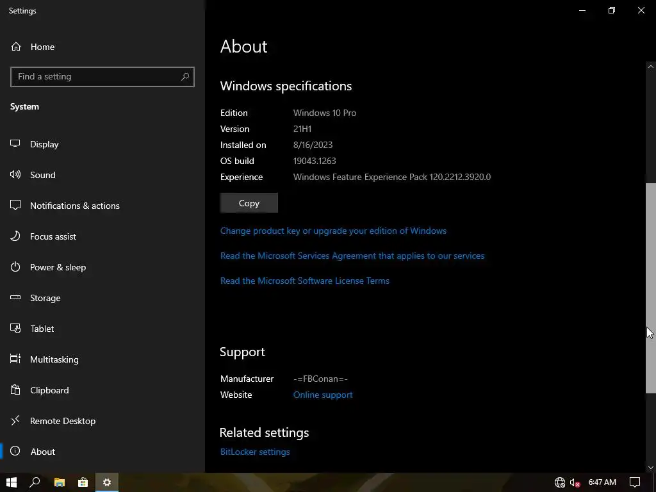Click the Settings gear in taskbar
656x492 pixels.
click(x=107, y=482)
